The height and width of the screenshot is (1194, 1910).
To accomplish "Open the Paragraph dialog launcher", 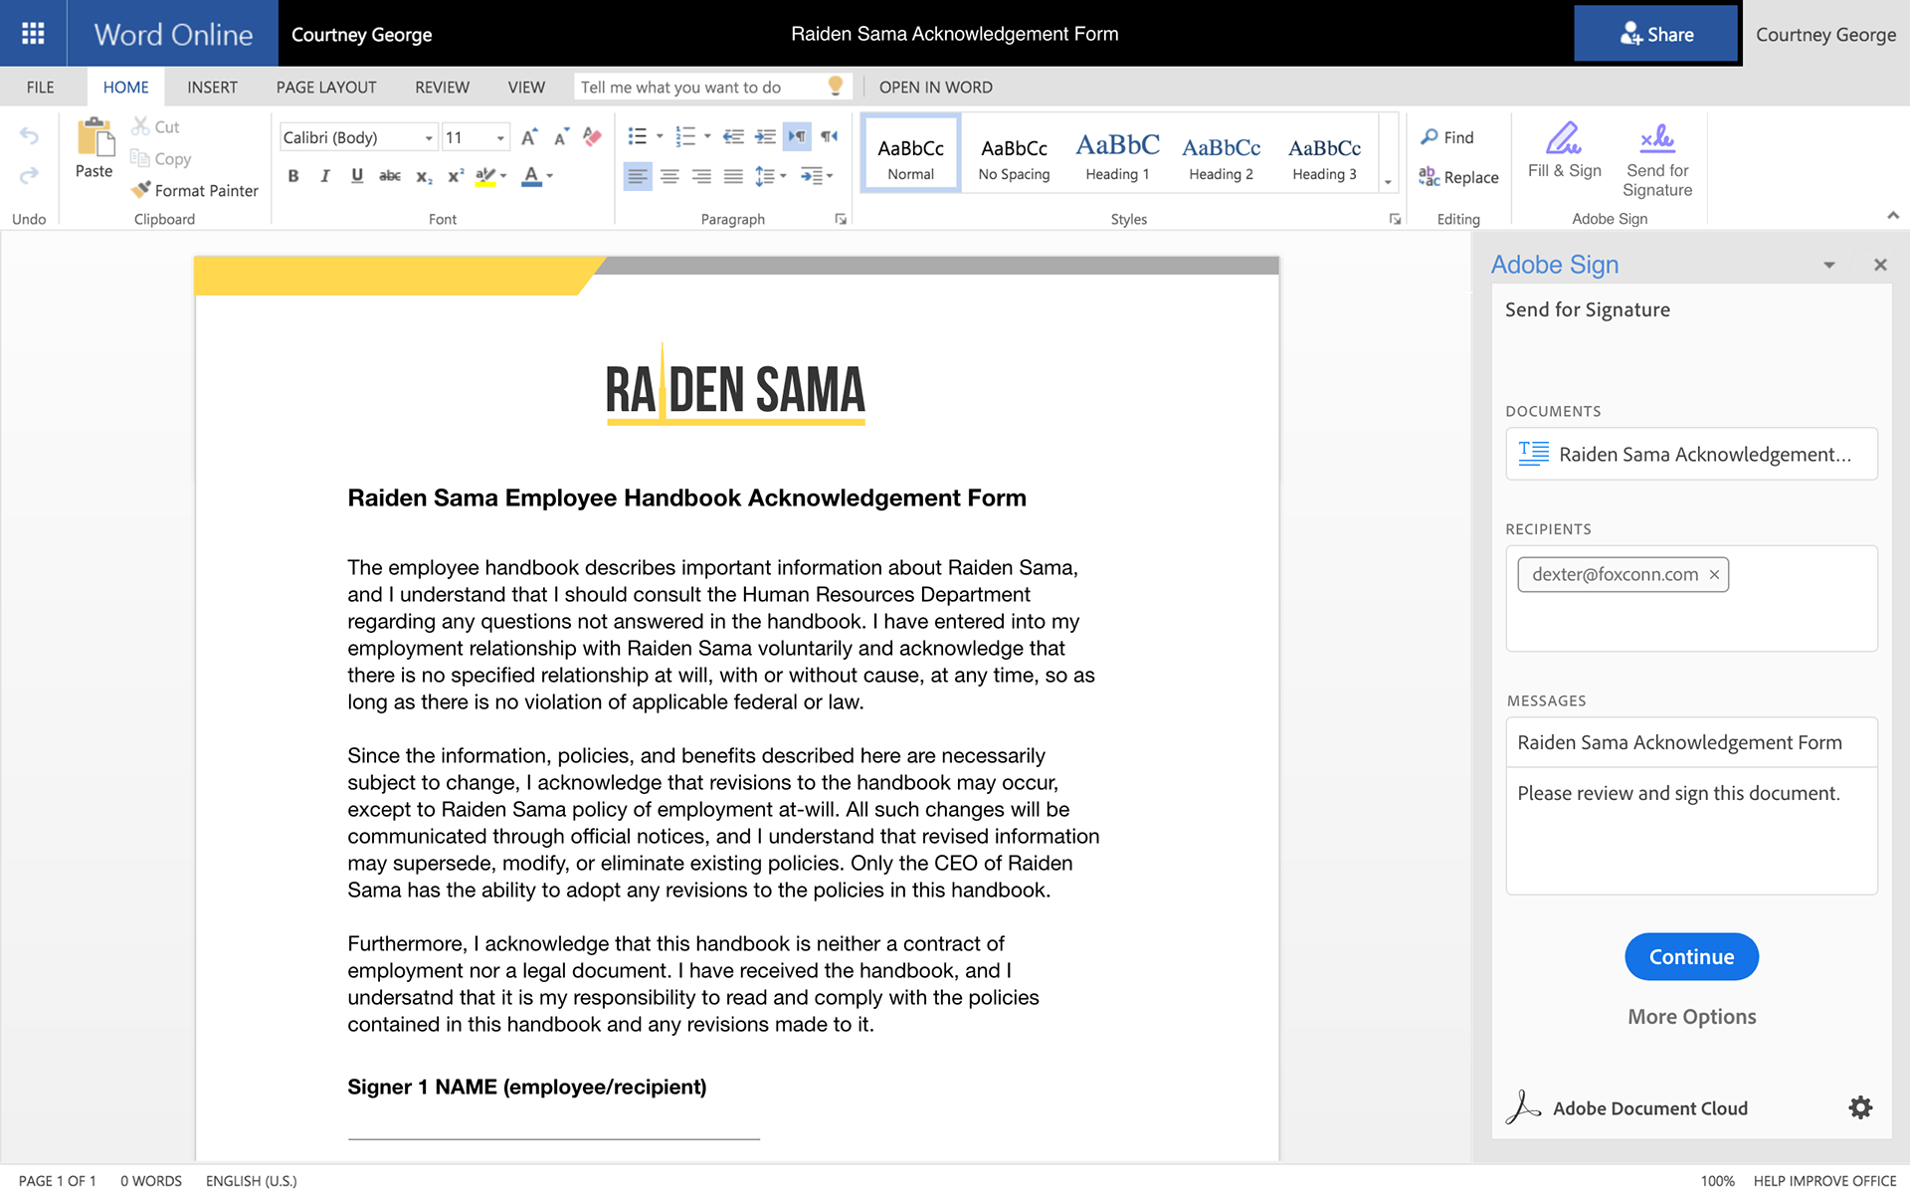I will 841,219.
